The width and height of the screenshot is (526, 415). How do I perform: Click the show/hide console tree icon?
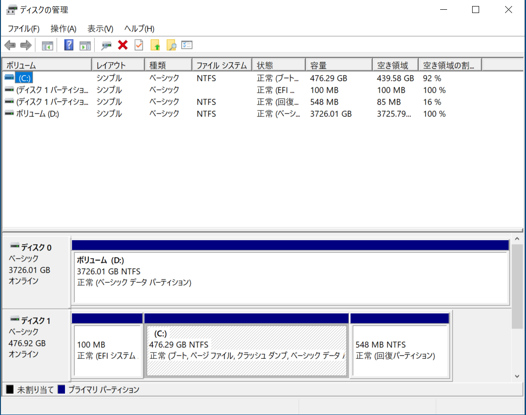click(x=47, y=45)
